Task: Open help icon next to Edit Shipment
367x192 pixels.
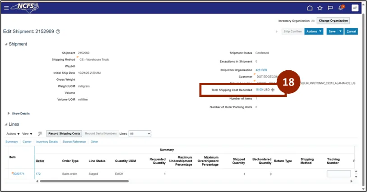Action: coord(58,32)
